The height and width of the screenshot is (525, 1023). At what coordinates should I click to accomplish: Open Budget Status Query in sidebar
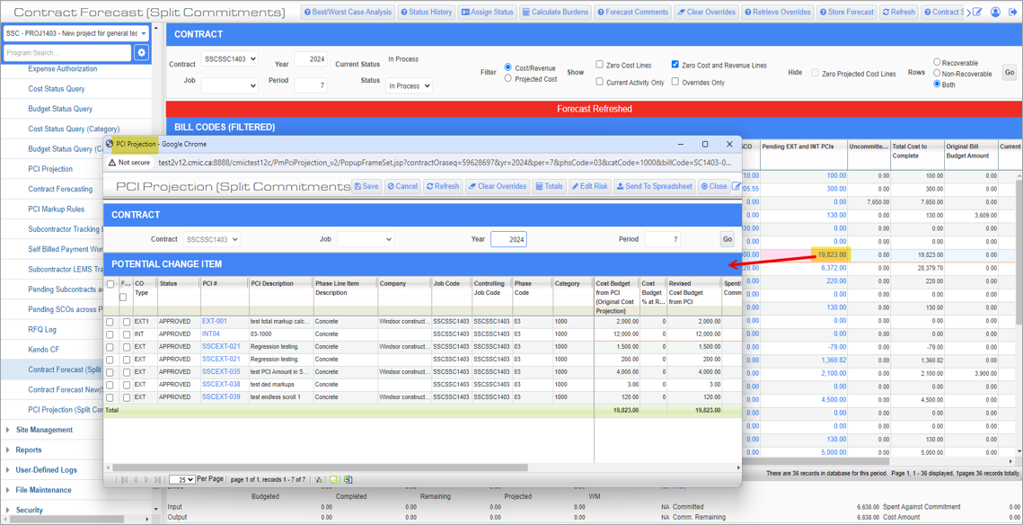tap(60, 109)
